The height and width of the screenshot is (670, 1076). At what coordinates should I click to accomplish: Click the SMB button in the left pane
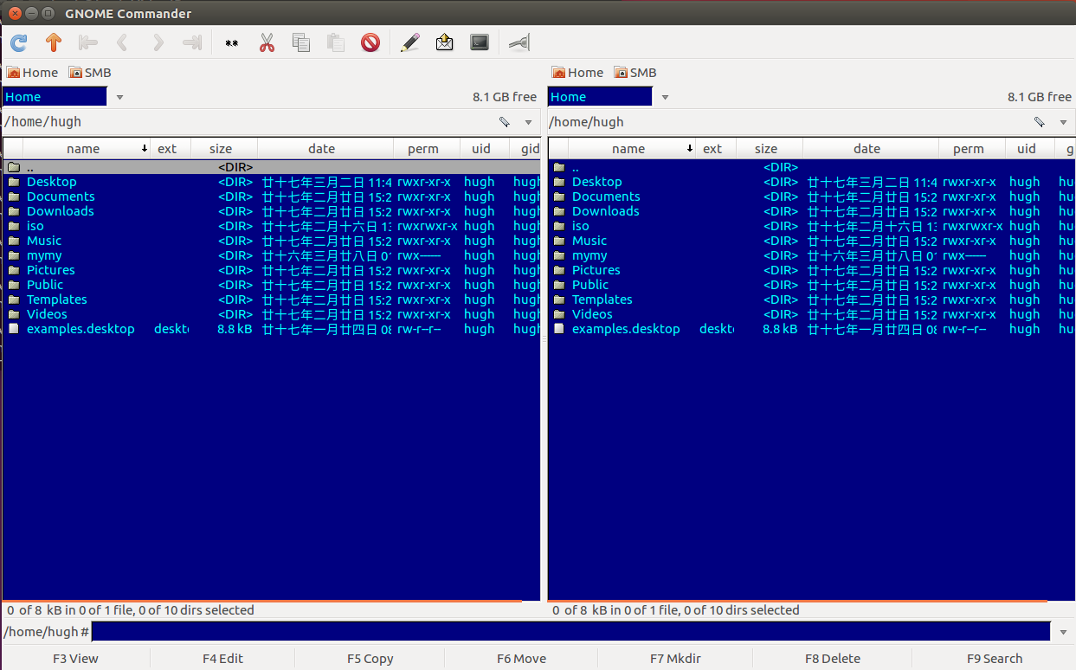(x=90, y=73)
